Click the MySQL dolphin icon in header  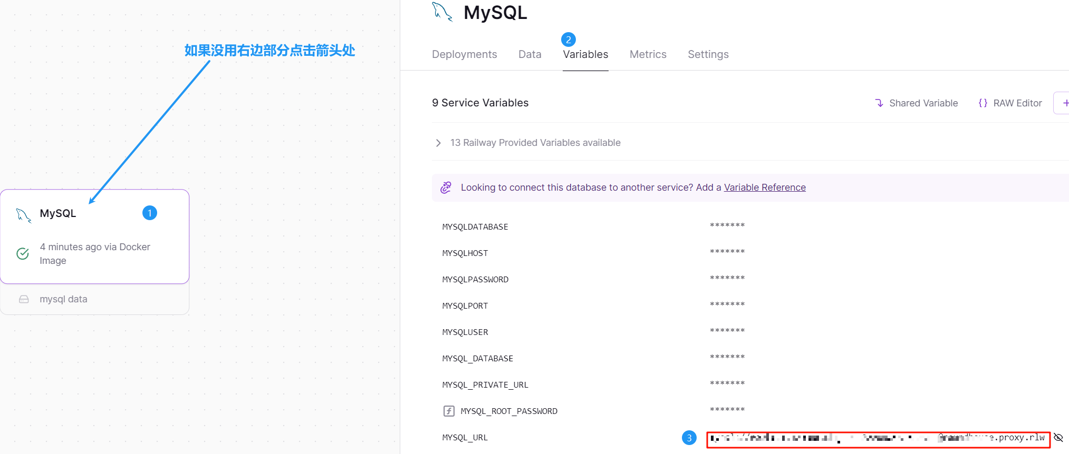pyautogui.click(x=442, y=12)
